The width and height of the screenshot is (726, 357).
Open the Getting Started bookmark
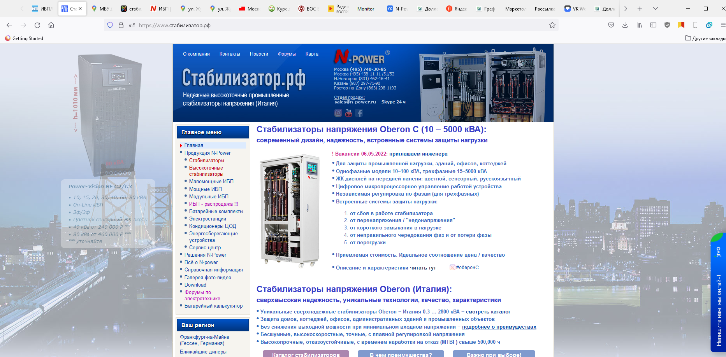pyautogui.click(x=24, y=38)
